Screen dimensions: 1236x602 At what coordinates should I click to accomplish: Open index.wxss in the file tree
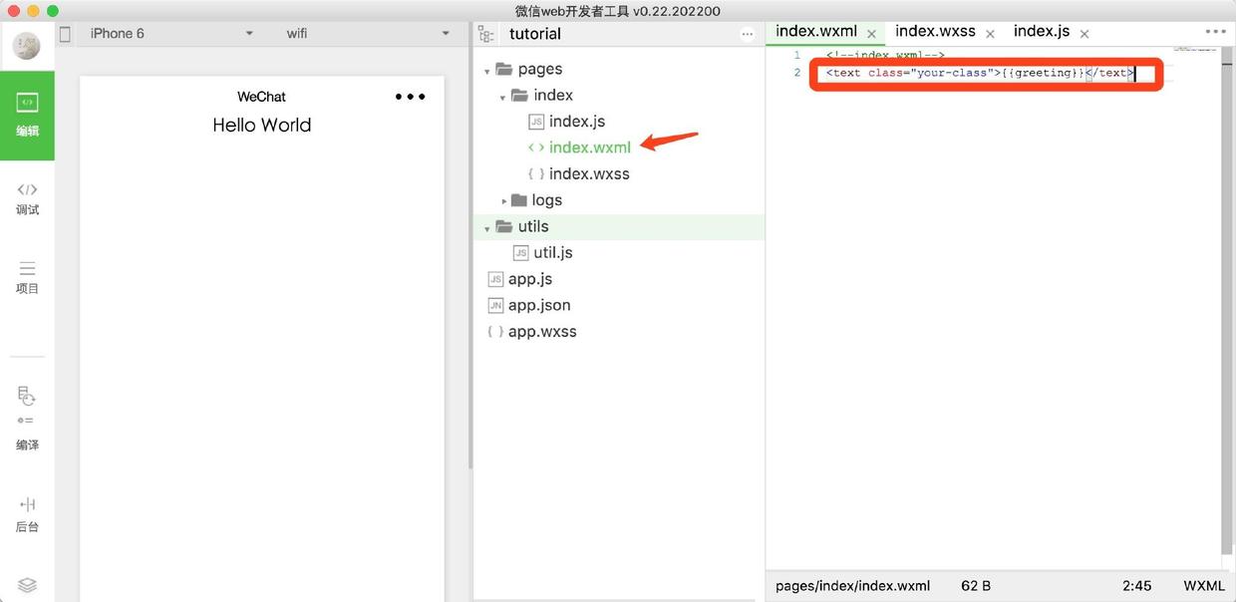(x=589, y=173)
